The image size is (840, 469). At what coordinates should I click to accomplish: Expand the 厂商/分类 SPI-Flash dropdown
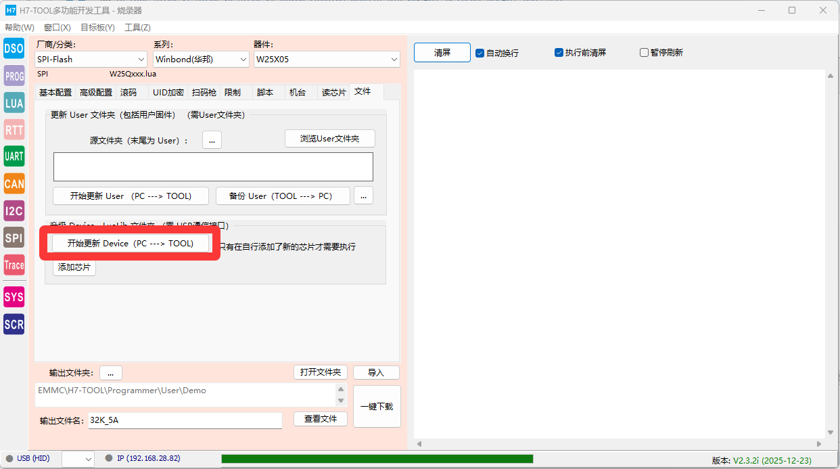tap(91, 60)
